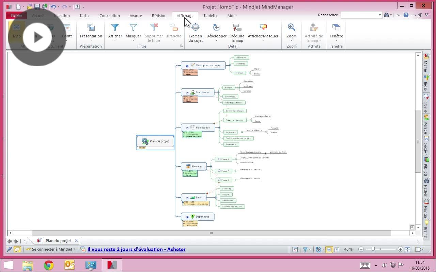Viewport: 436px width, 272px height.
Task: Select the Suivi topic
Action: pyautogui.click(x=194, y=198)
